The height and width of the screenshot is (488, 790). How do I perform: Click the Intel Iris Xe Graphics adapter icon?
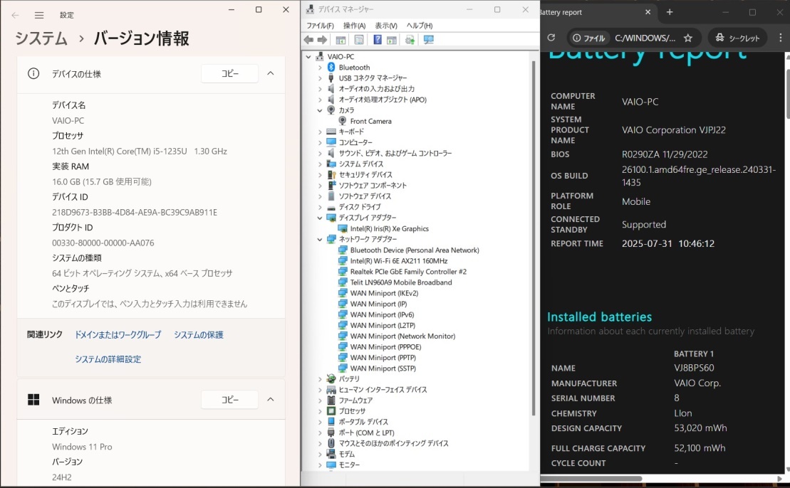coord(343,228)
